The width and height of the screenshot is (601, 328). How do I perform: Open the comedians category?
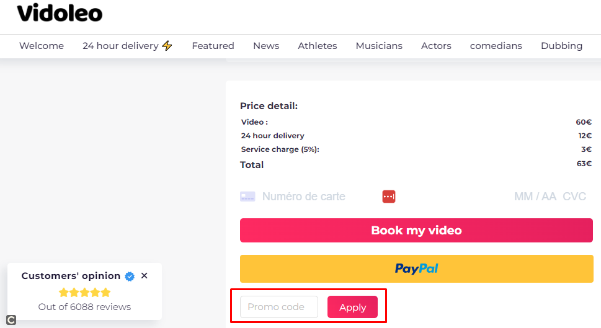click(x=496, y=46)
